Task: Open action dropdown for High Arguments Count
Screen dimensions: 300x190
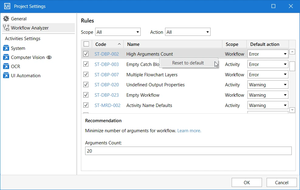Action: coord(268,54)
